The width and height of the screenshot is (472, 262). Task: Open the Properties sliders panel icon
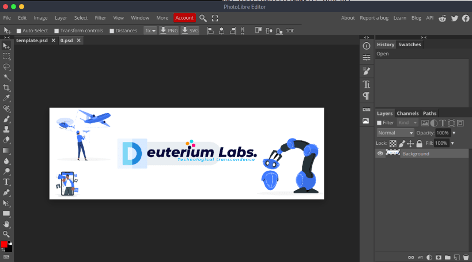click(367, 58)
